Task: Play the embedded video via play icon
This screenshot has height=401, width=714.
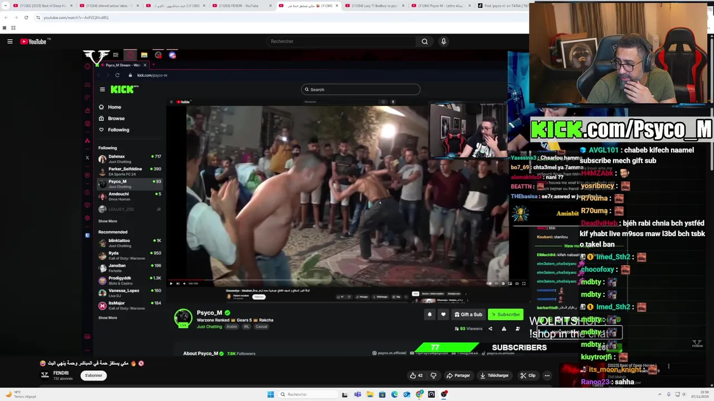Action: (171, 283)
